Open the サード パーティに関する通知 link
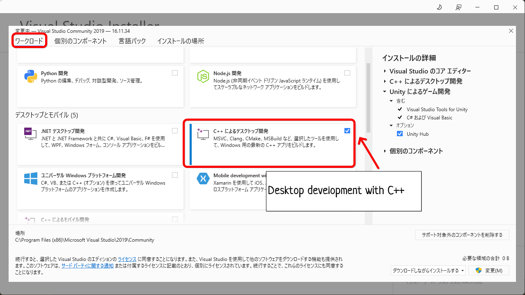 [x=87, y=265]
